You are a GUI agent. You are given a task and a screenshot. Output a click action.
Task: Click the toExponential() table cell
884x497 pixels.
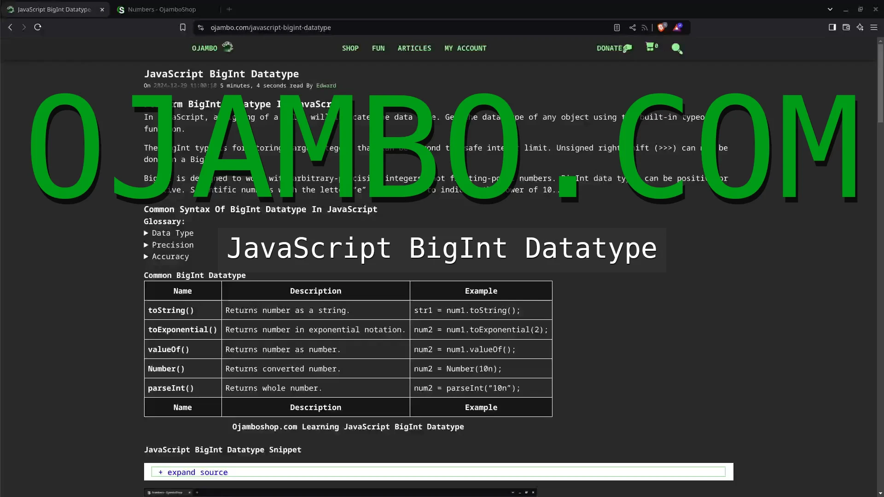tap(183, 329)
